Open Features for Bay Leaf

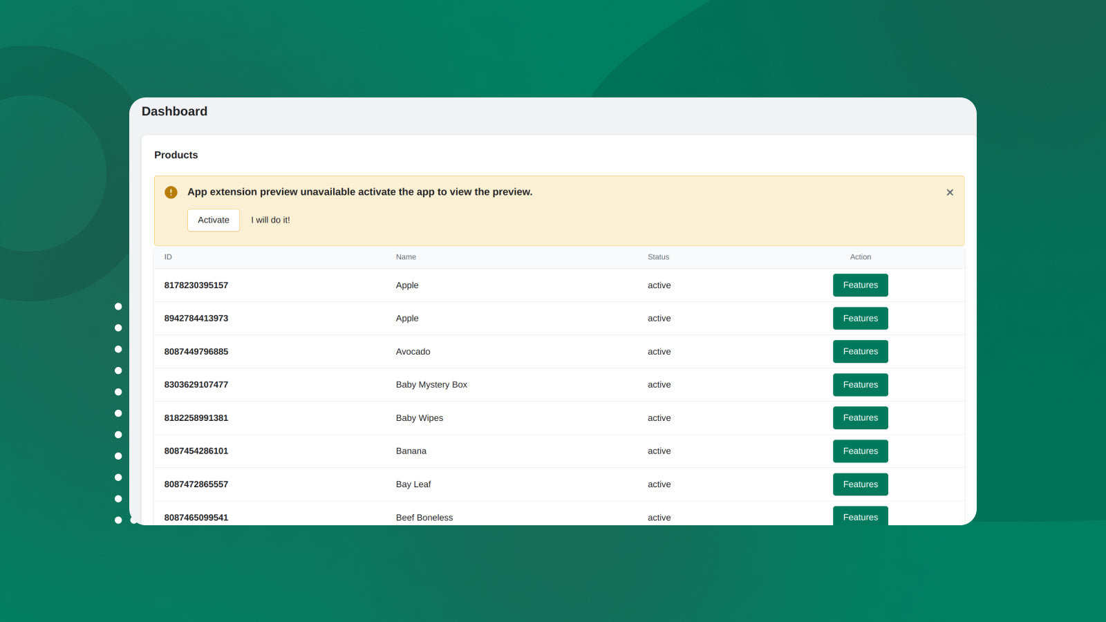point(860,484)
